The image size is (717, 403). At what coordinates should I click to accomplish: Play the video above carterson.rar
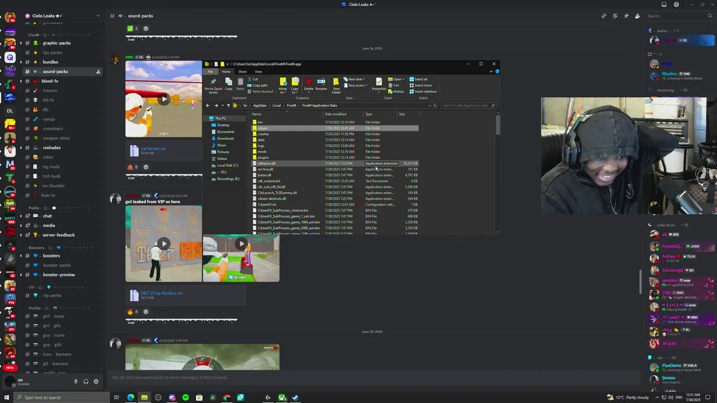[163, 99]
